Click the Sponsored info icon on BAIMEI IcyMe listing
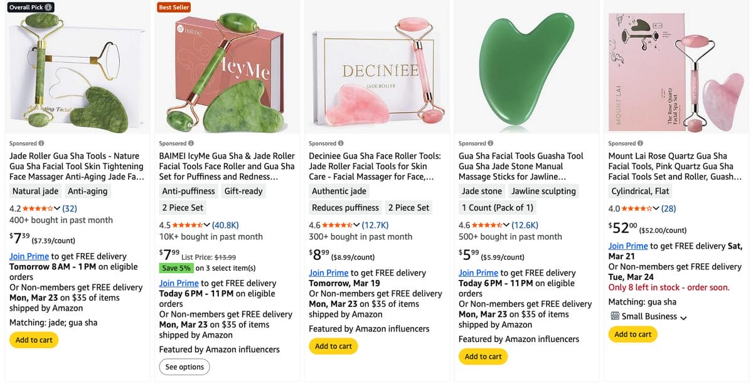Viewport: 753px width, 384px height. tap(190, 143)
